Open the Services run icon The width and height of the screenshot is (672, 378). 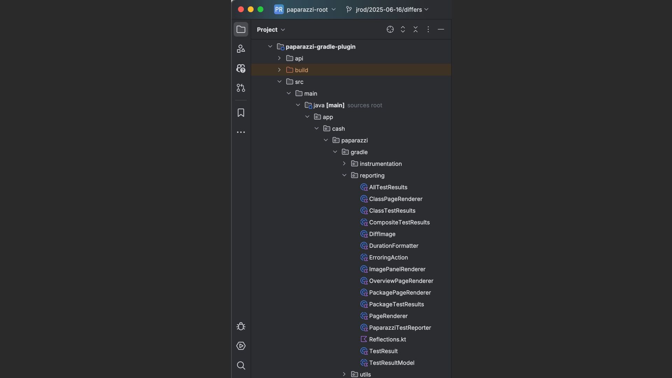pyautogui.click(x=241, y=346)
